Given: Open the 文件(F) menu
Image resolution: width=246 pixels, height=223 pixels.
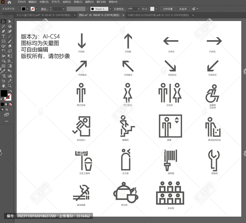Looking at the screenshot, I should coord(22,2).
